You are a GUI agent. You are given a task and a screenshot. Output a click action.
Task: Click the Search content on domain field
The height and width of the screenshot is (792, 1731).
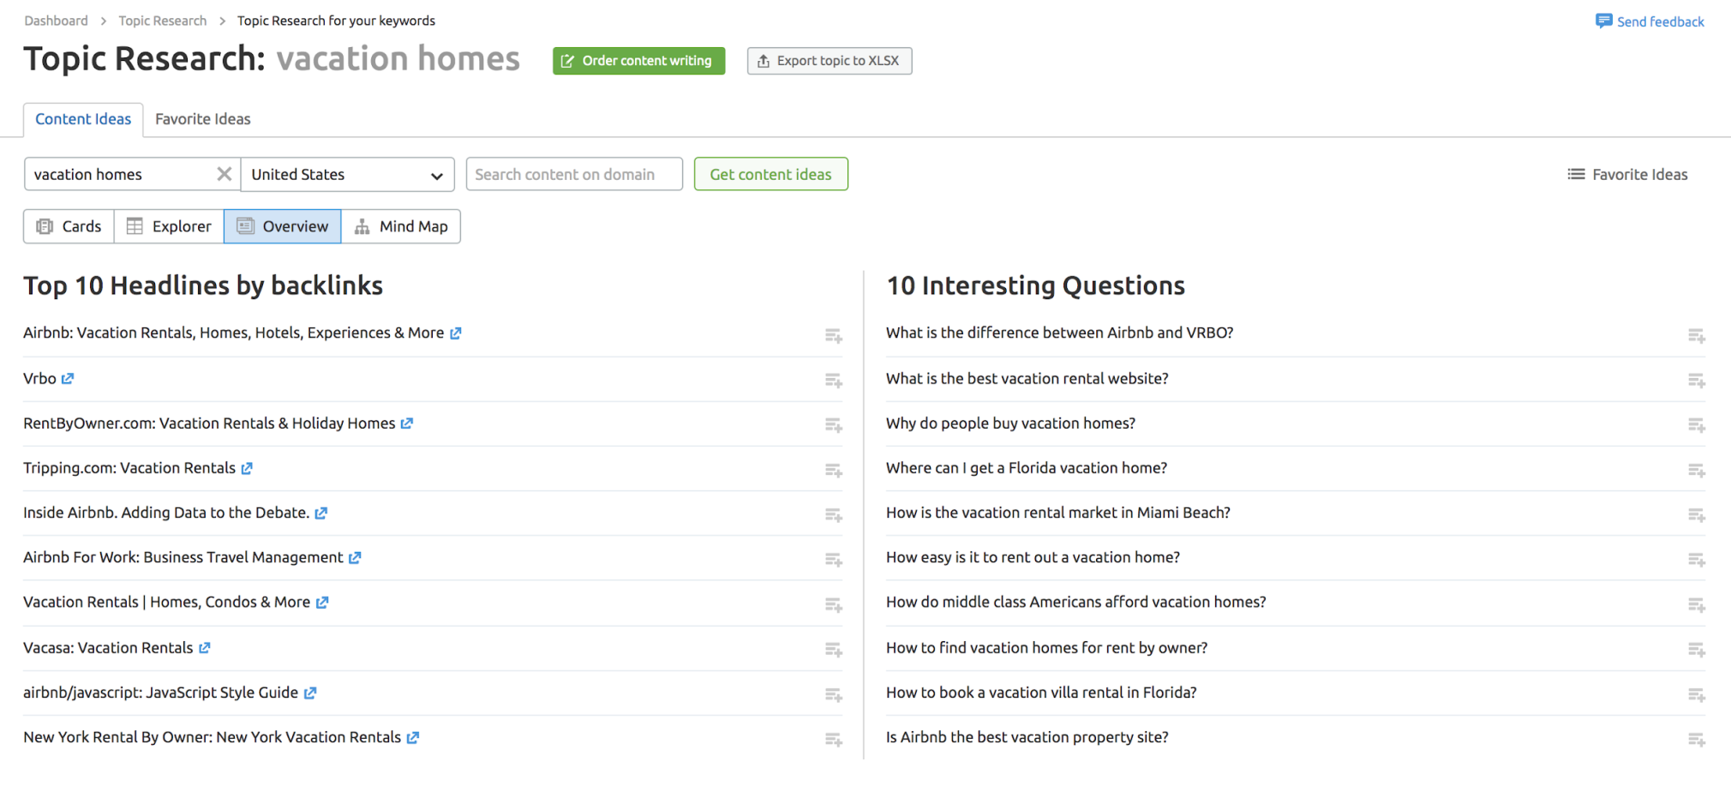click(x=573, y=174)
